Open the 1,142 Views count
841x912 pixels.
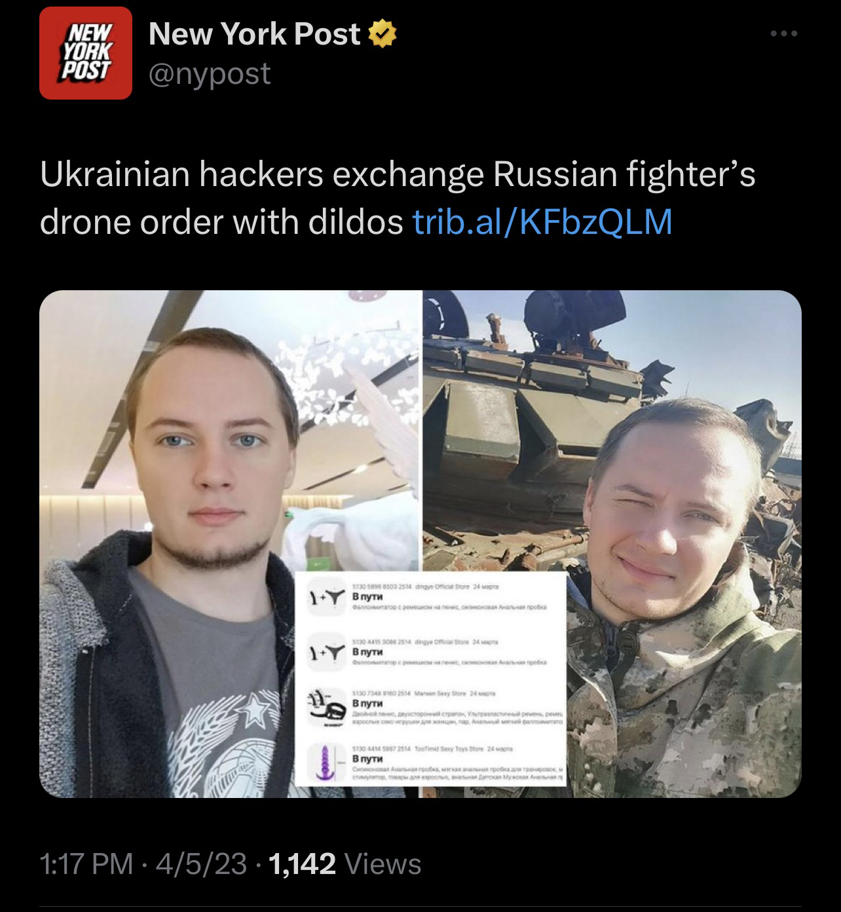(344, 864)
